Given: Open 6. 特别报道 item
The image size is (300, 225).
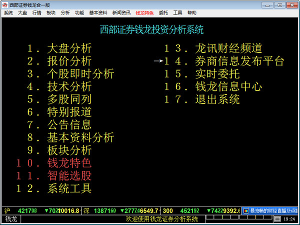Looking at the screenshot, I should 59,112.
